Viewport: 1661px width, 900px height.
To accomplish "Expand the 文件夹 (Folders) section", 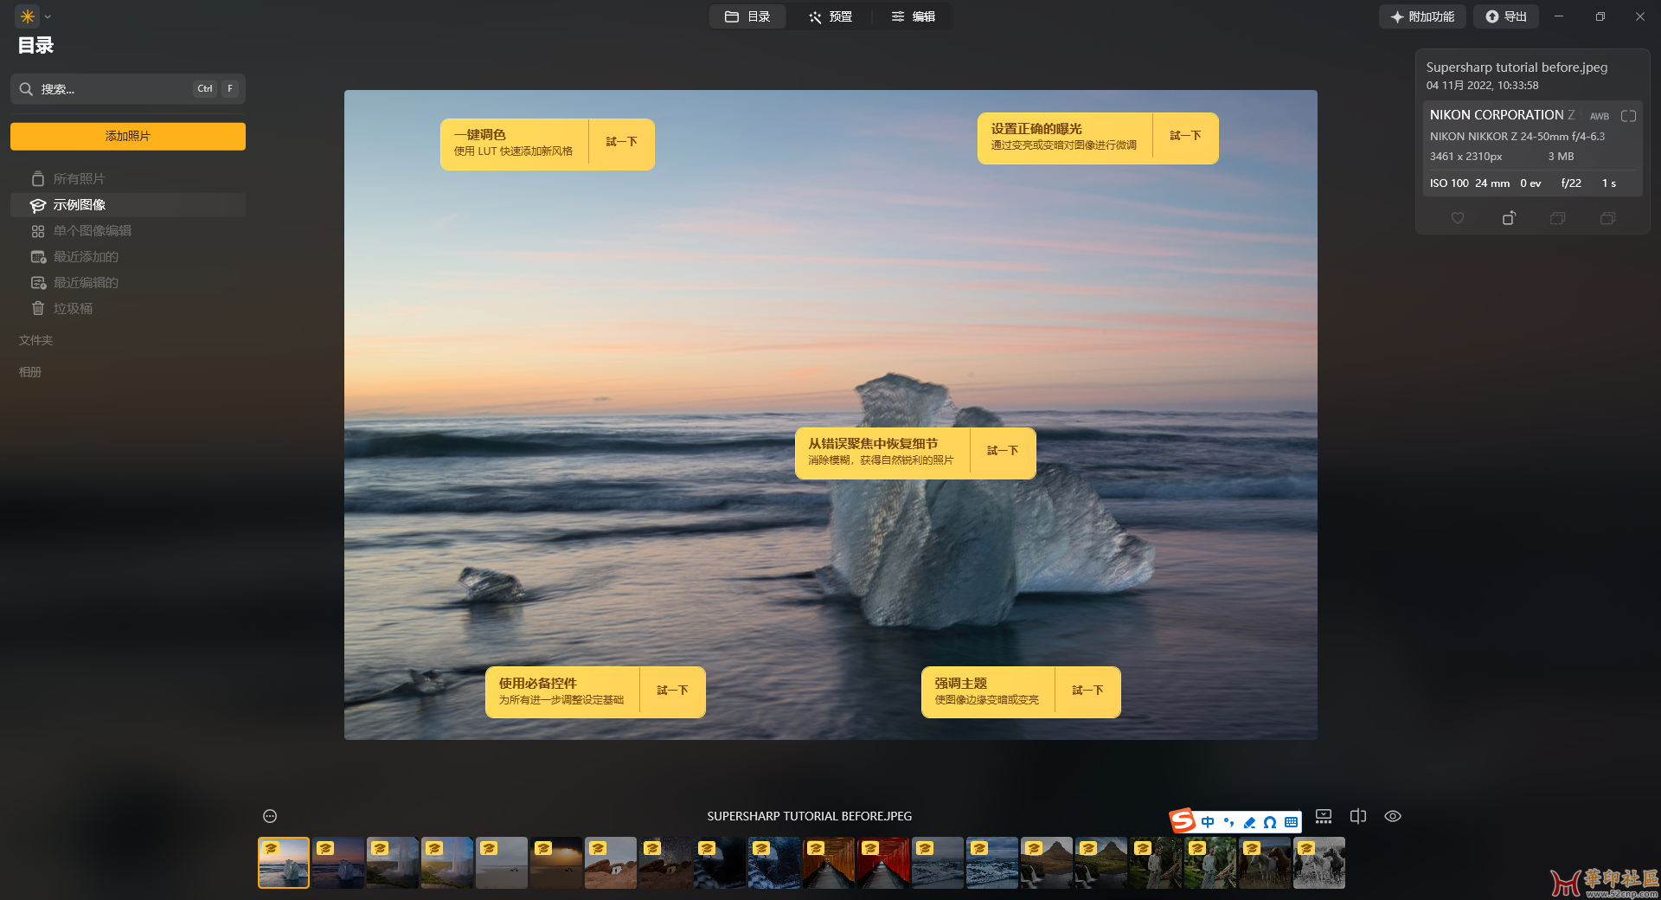I will click(36, 341).
